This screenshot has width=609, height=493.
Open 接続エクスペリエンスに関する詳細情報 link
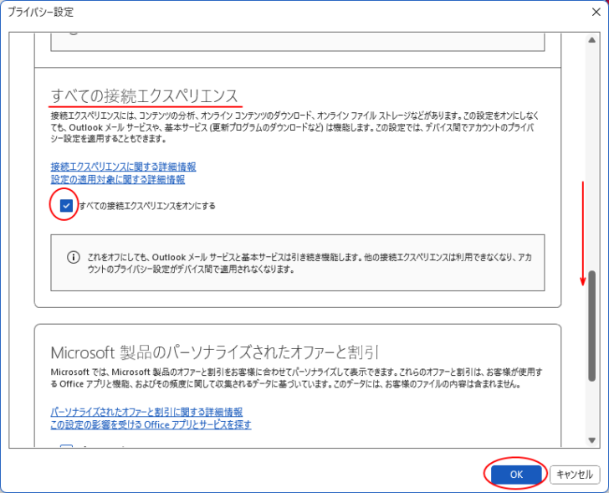(x=123, y=167)
